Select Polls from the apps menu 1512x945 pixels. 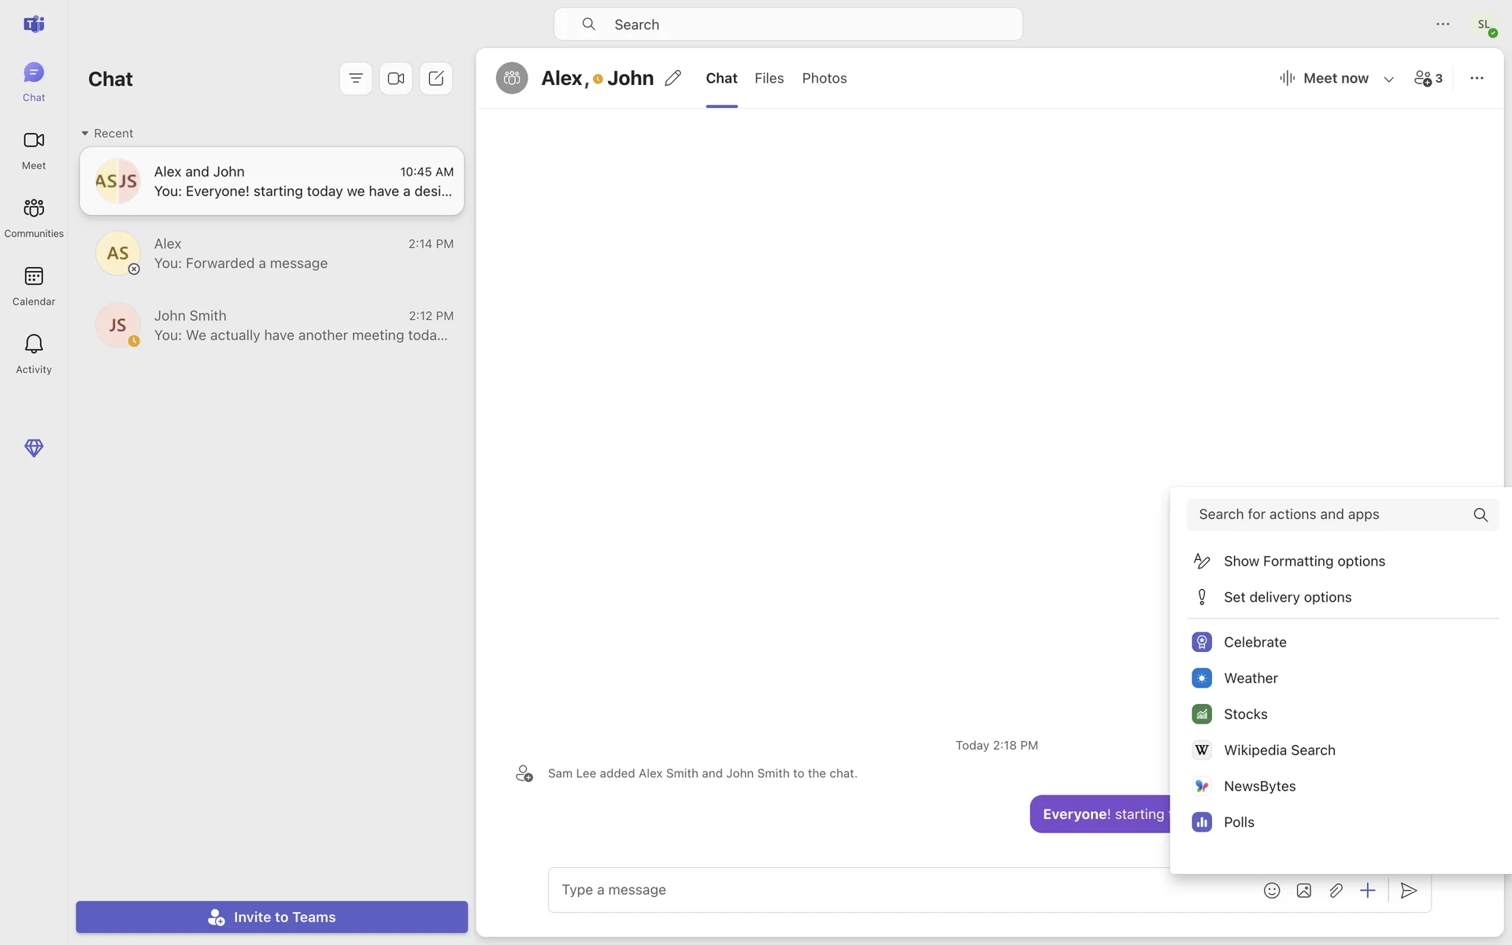point(1239,822)
